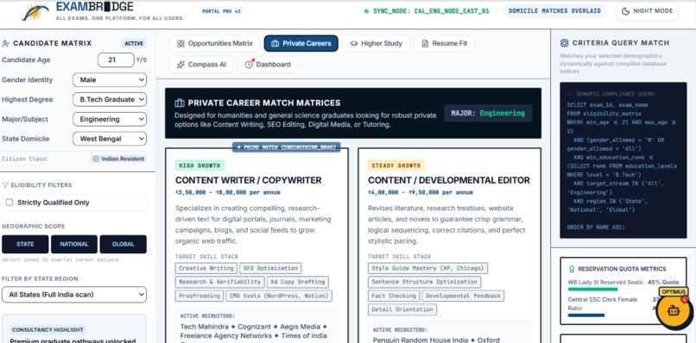Click the Content Writer / Copywriter card title
Viewport: 696px width, 343px height.
248,180
